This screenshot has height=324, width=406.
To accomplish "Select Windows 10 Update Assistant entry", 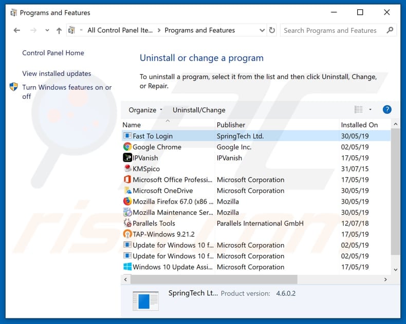I will click(x=173, y=267).
